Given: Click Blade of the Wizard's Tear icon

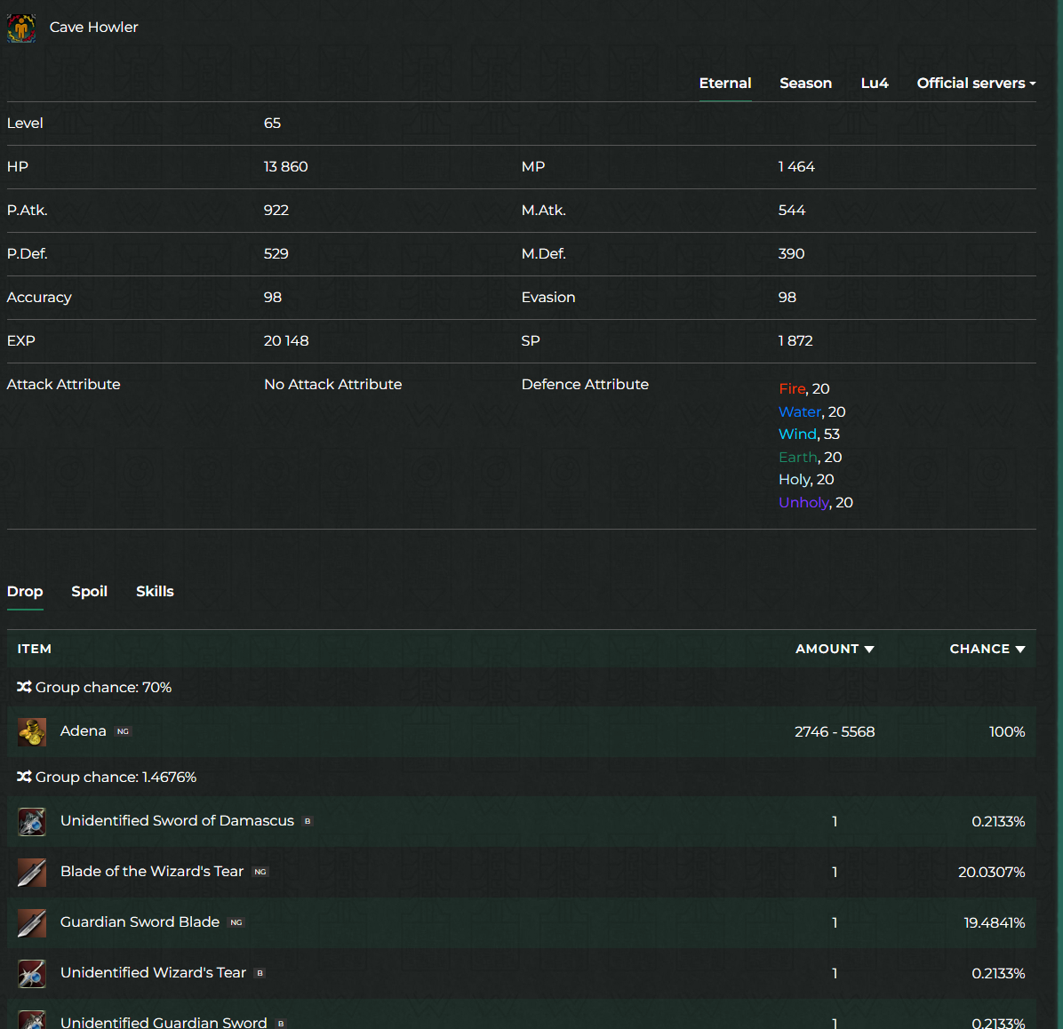Looking at the screenshot, I should (32, 873).
